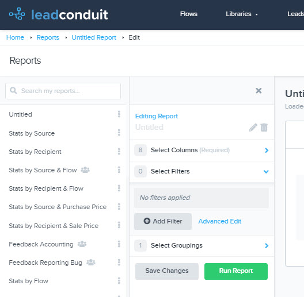Open kebab menu for Stats by Source & Flow

point(119,169)
